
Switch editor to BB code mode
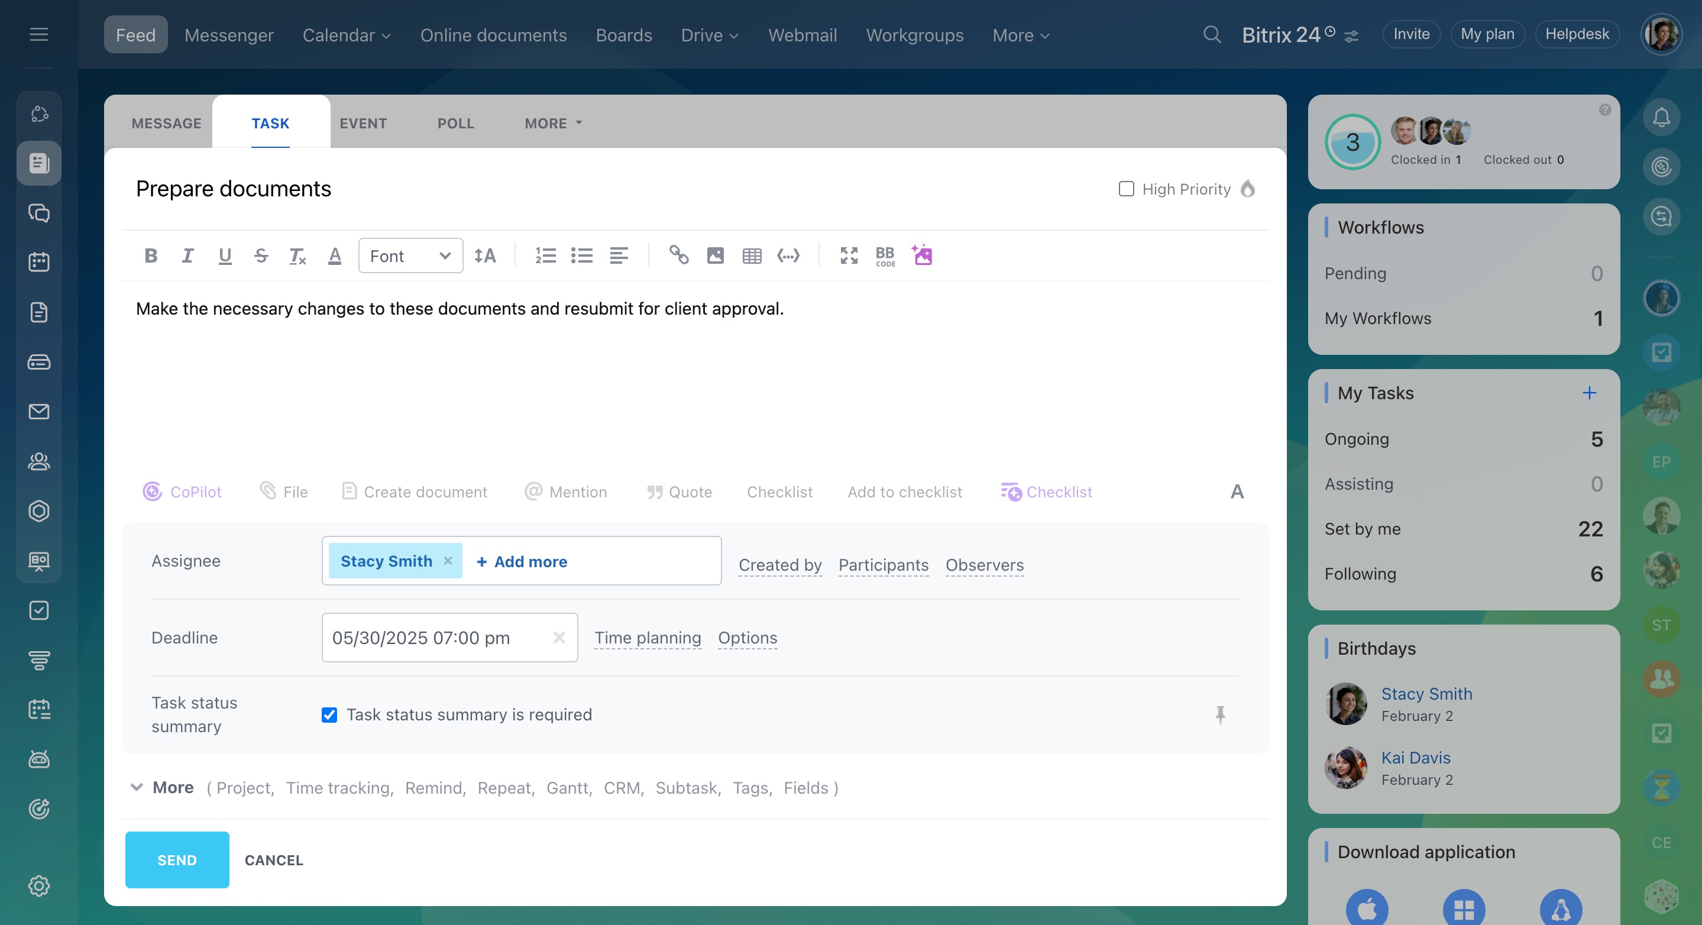885,255
